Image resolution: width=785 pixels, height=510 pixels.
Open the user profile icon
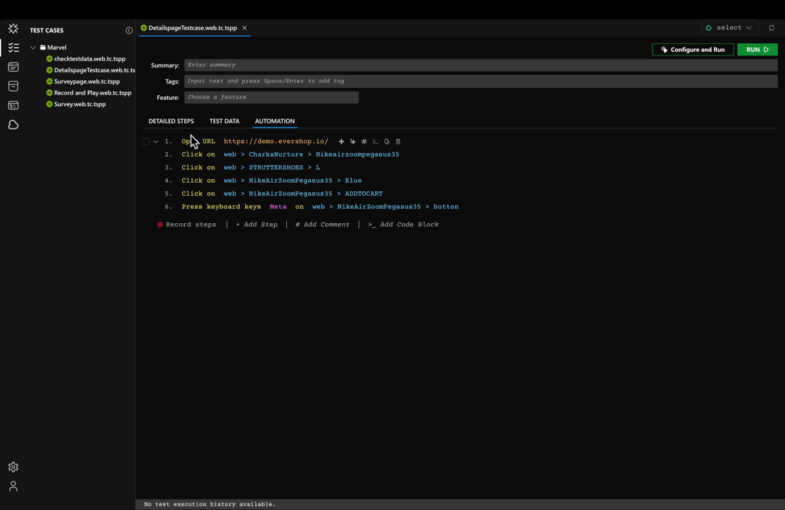click(x=13, y=486)
